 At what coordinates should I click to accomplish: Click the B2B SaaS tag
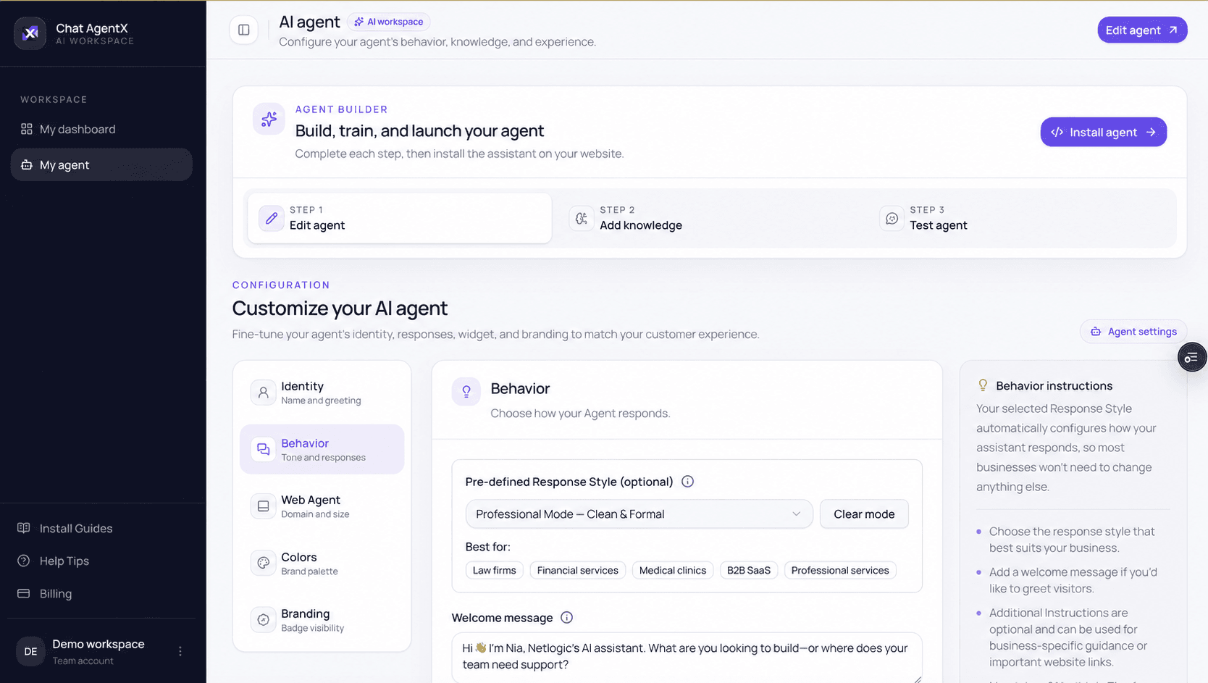coord(749,570)
